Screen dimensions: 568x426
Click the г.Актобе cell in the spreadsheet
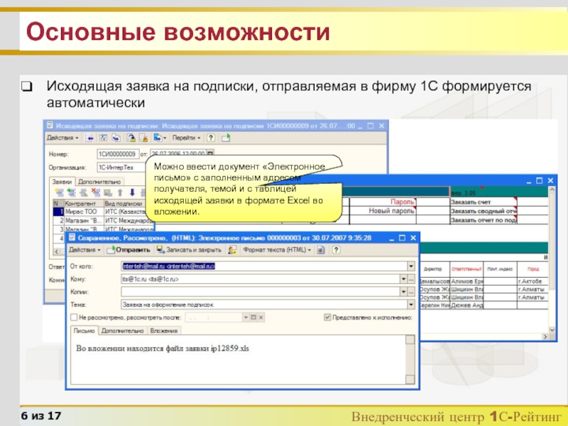click(532, 281)
